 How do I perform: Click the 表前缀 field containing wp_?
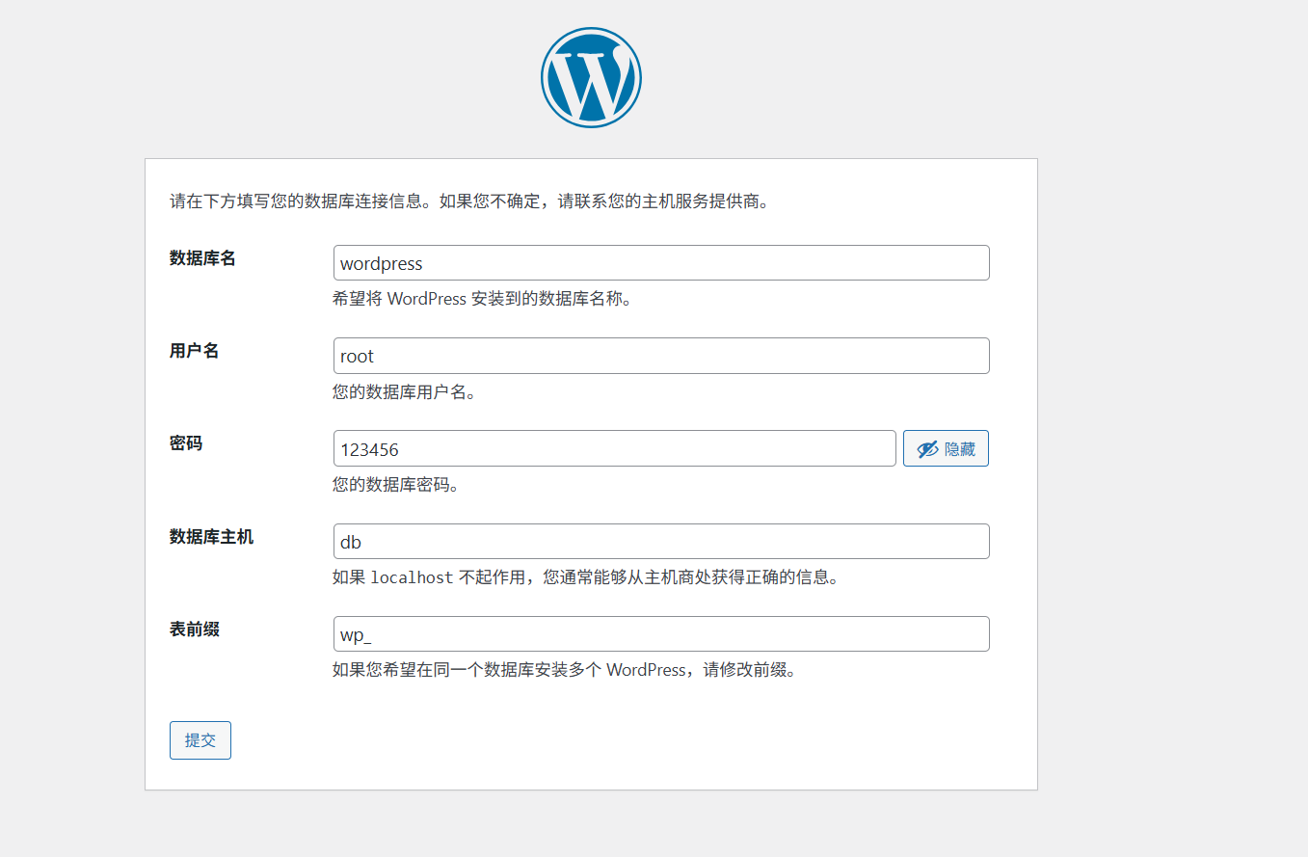661,634
